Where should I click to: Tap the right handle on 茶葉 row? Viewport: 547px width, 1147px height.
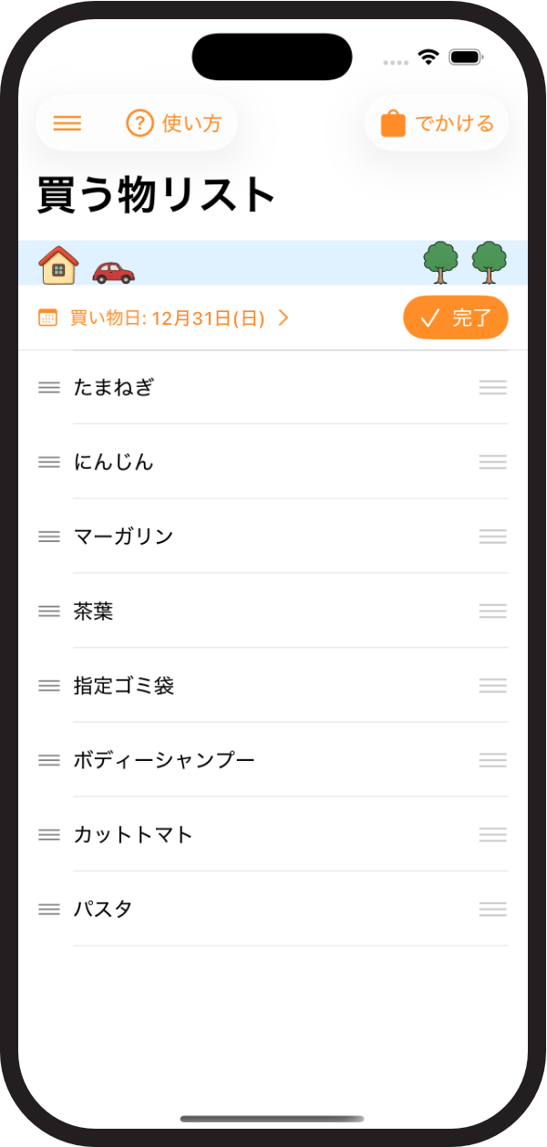(493, 611)
